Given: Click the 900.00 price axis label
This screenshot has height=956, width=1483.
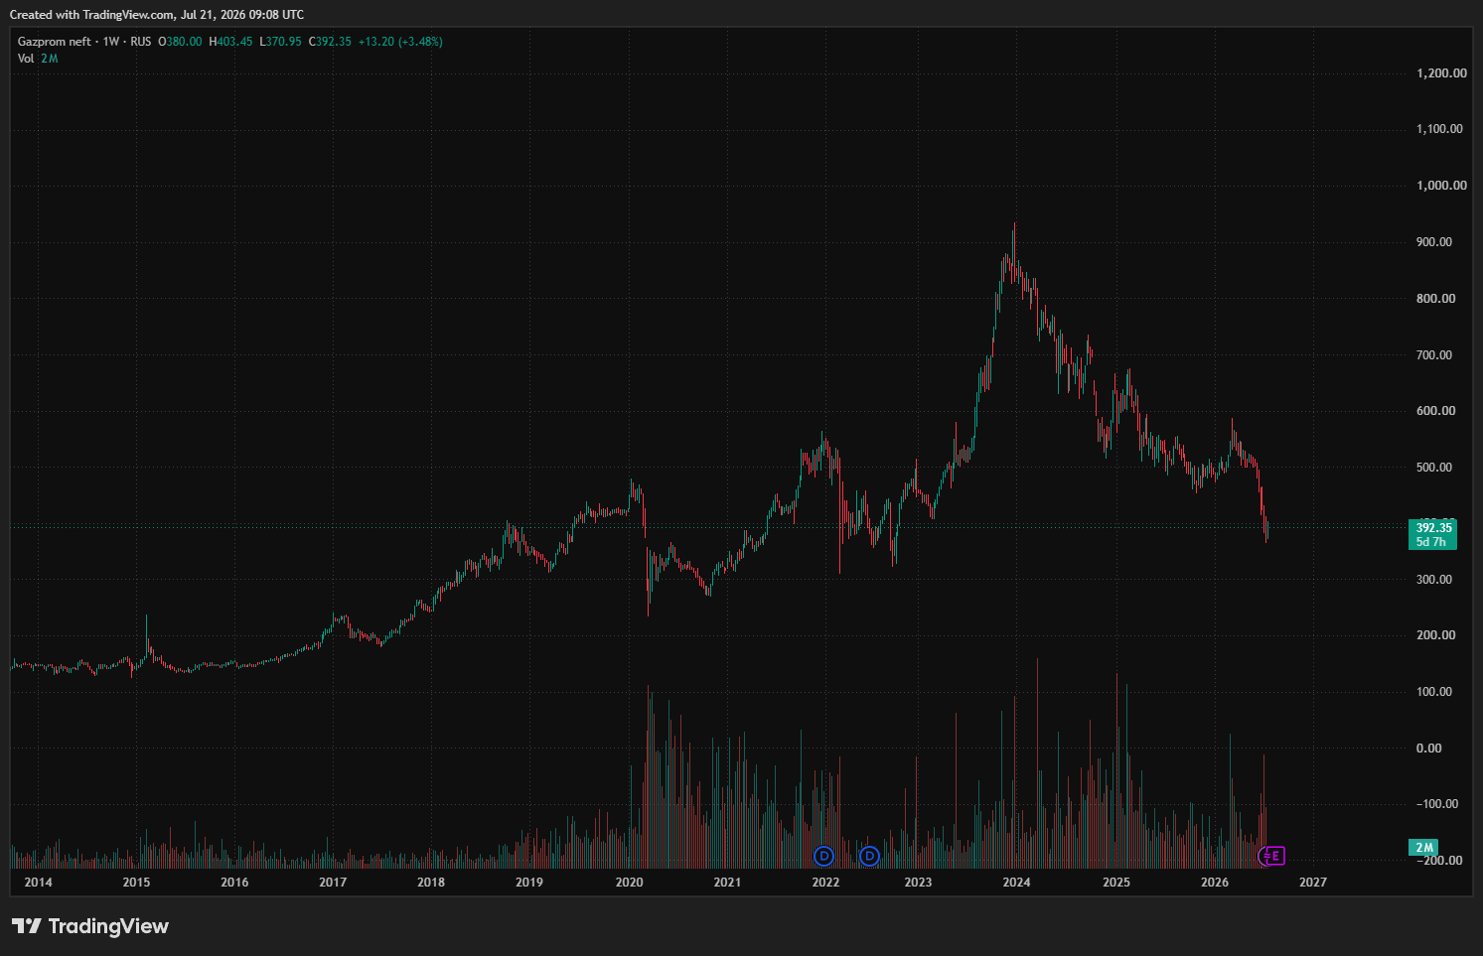Looking at the screenshot, I should (1434, 242).
